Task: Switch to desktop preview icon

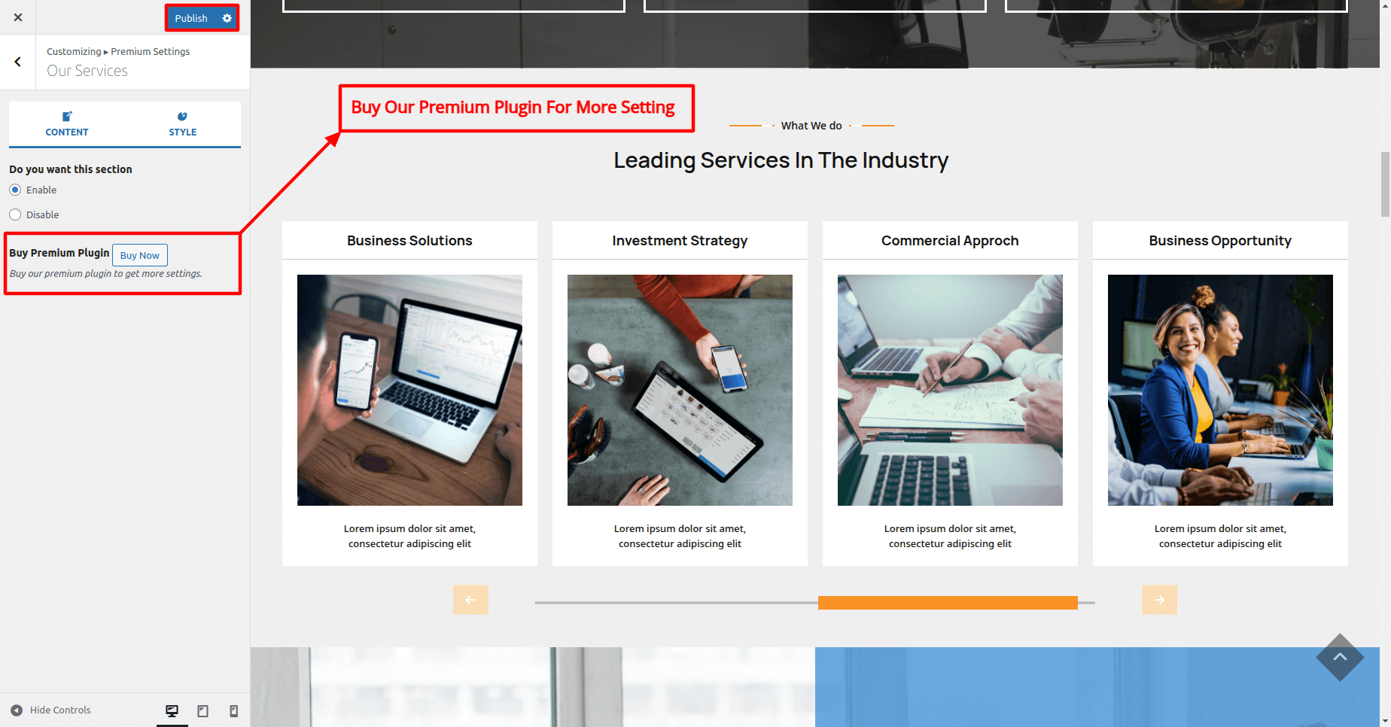Action: (172, 710)
